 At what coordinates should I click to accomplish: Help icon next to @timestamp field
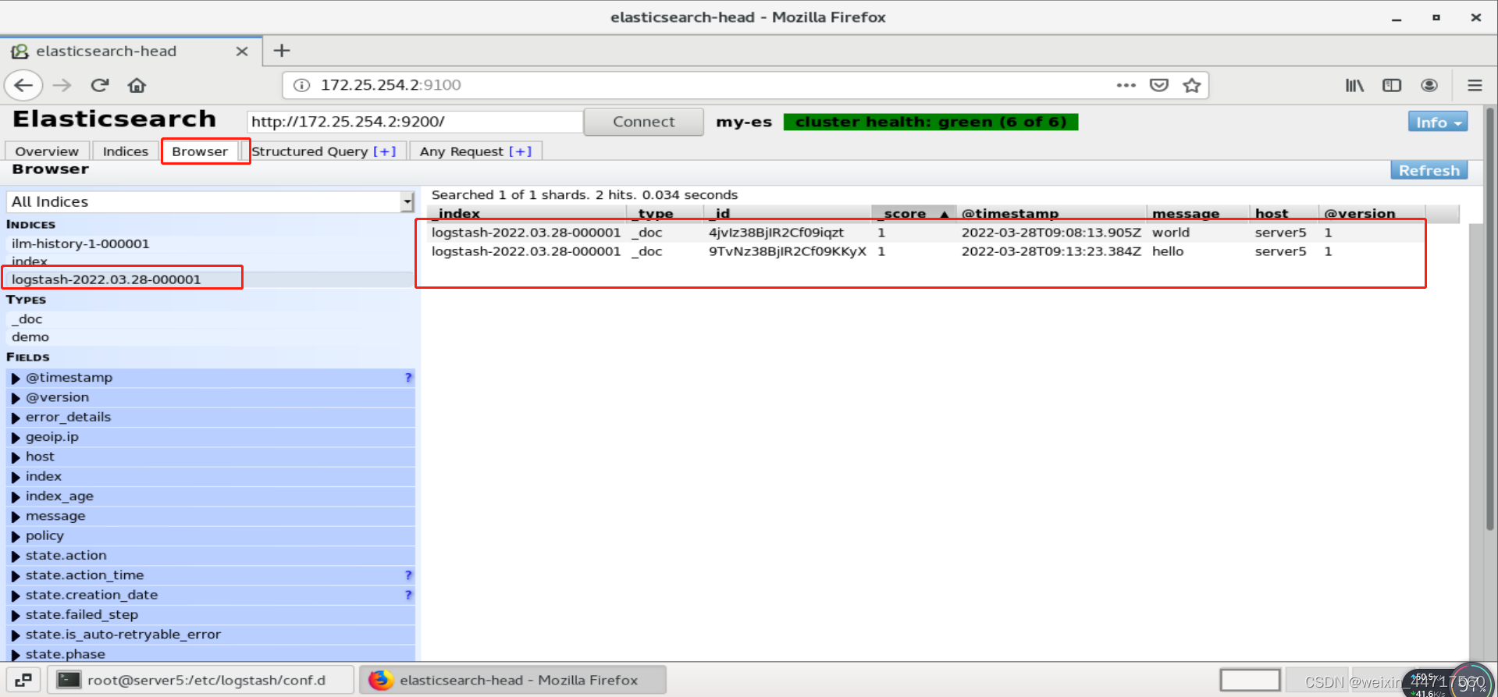[407, 378]
